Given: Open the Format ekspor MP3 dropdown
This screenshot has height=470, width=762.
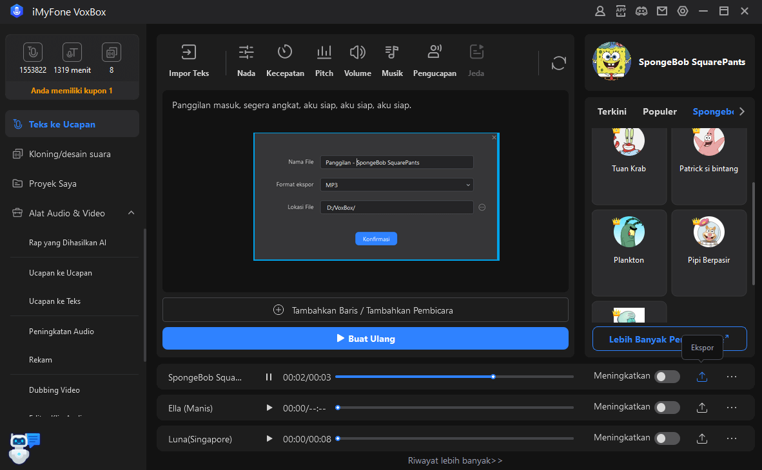Looking at the screenshot, I should [396, 185].
